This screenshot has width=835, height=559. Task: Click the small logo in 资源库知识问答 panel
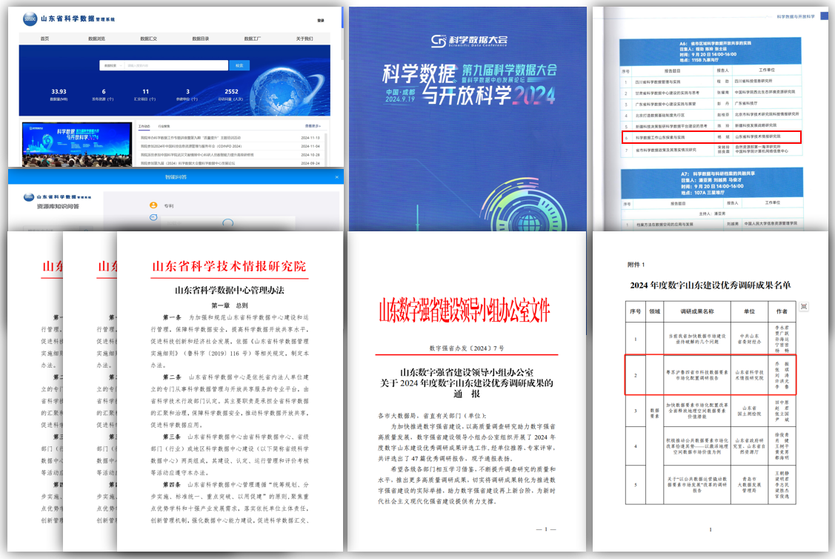pyautogui.click(x=29, y=197)
